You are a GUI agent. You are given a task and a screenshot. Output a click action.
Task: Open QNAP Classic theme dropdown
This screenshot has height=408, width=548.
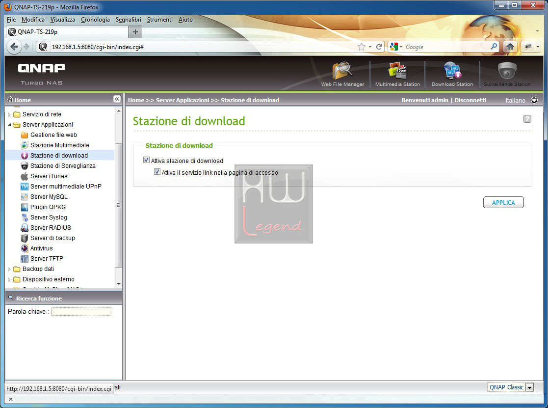pos(529,387)
